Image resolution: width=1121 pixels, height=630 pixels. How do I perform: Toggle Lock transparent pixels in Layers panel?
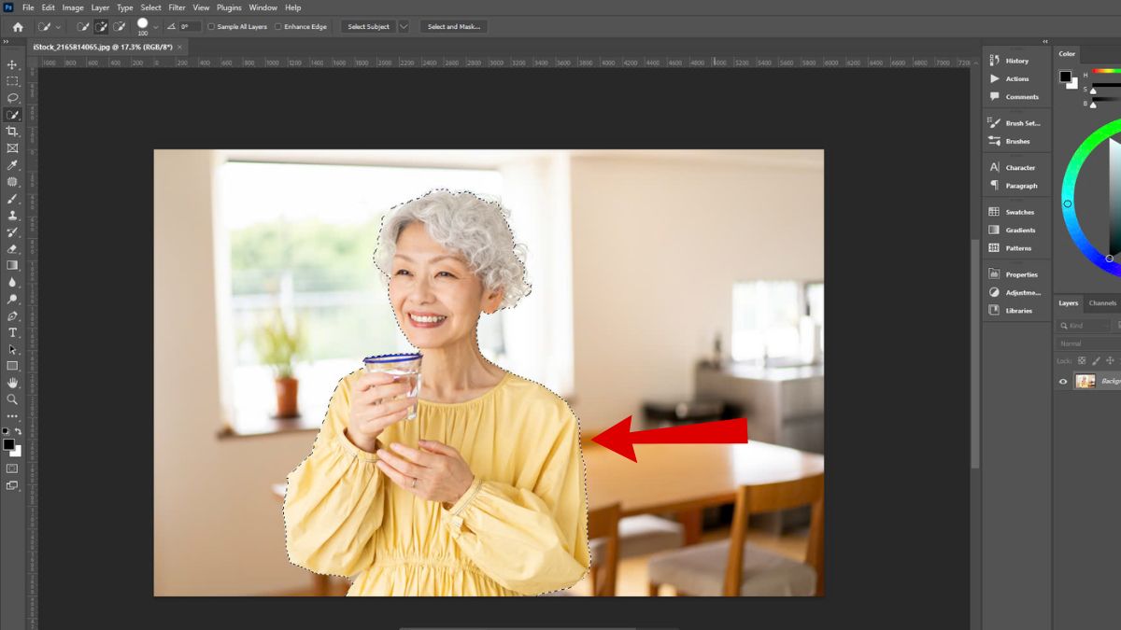tap(1082, 360)
